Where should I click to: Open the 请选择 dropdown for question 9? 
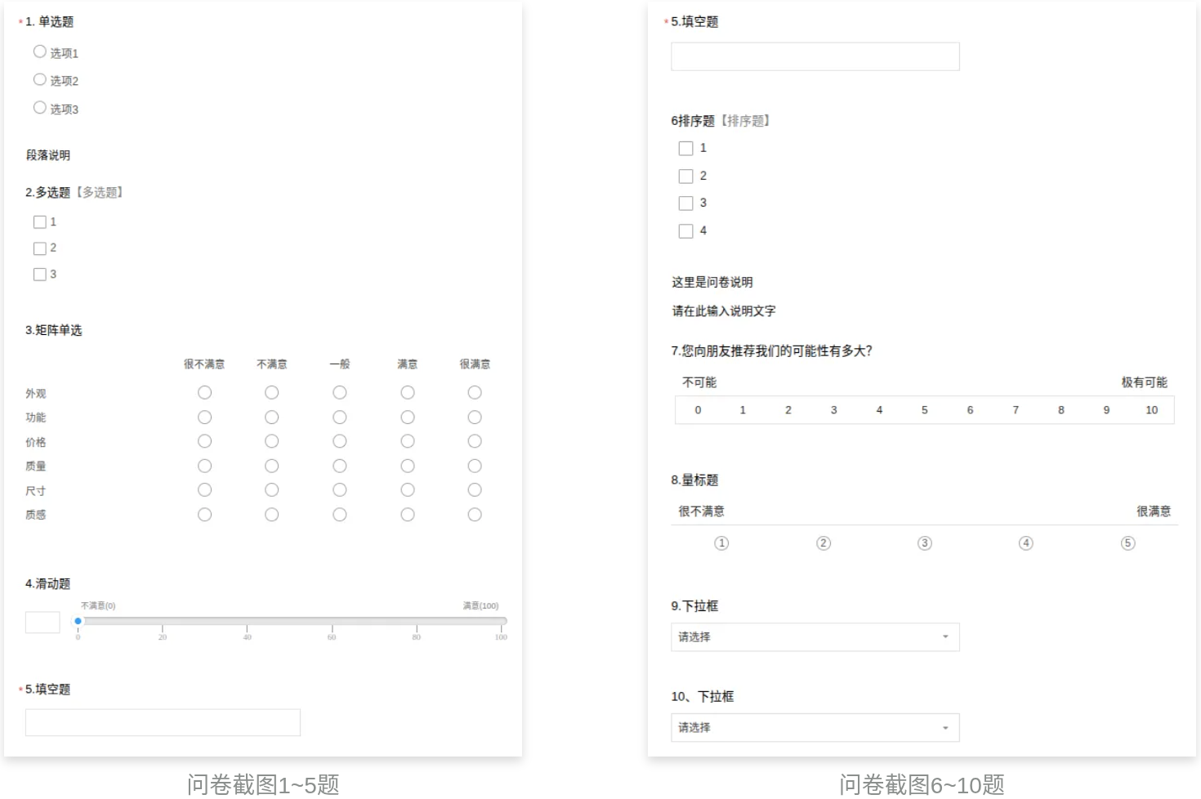815,636
